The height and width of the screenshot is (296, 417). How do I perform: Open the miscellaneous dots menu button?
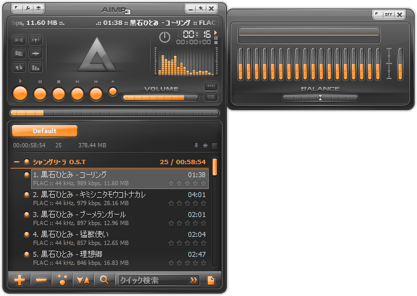62,280
